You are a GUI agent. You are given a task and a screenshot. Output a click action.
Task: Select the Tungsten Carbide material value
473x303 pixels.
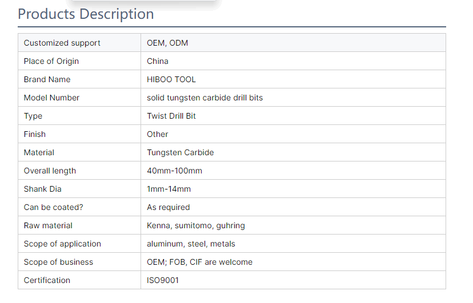click(181, 152)
